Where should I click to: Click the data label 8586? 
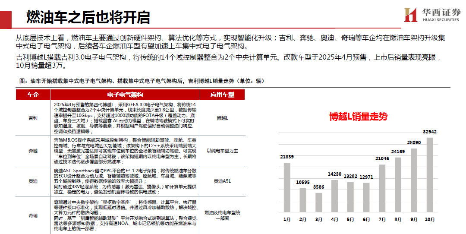pyautogui.click(x=318, y=187)
